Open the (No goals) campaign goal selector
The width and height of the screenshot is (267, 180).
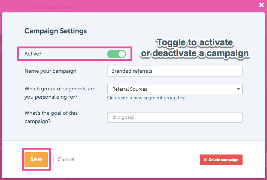coord(175,117)
